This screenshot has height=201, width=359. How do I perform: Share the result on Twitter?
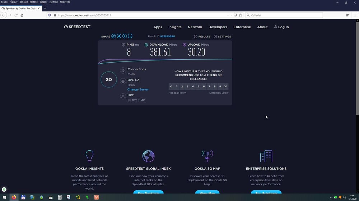(119, 36)
